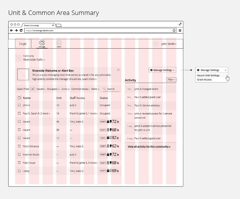Click the fan icon in unit 43 row
This screenshot has height=199, width=240.
tap(118, 122)
